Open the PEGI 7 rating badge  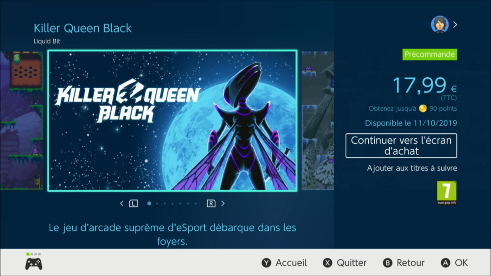tap(447, 193)
